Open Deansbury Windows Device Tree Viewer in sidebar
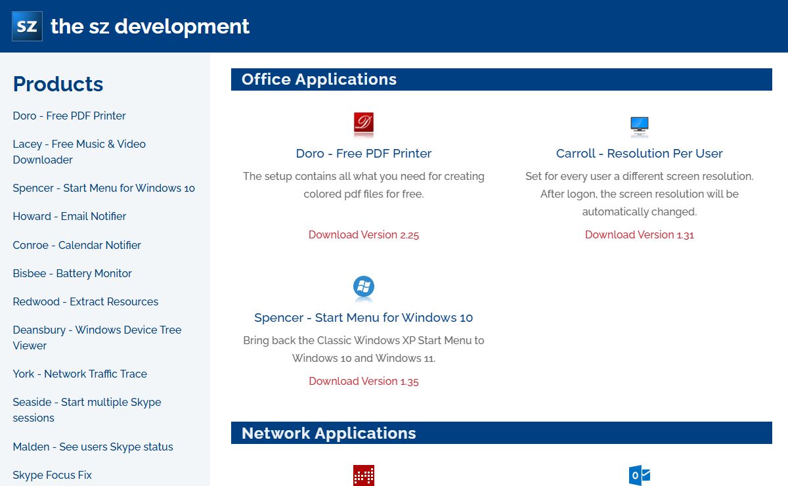788x486 pixels. click(97, 338)
